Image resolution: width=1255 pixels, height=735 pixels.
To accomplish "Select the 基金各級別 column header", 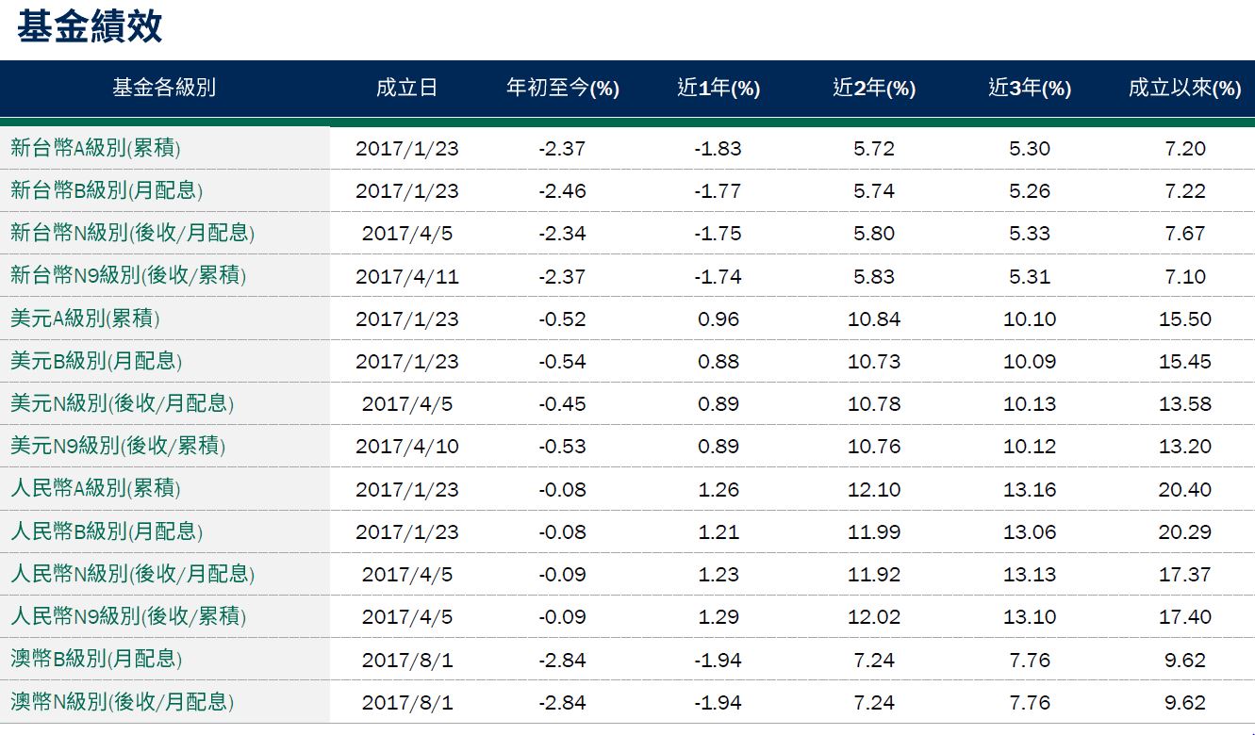I will [x=164, y=88].
